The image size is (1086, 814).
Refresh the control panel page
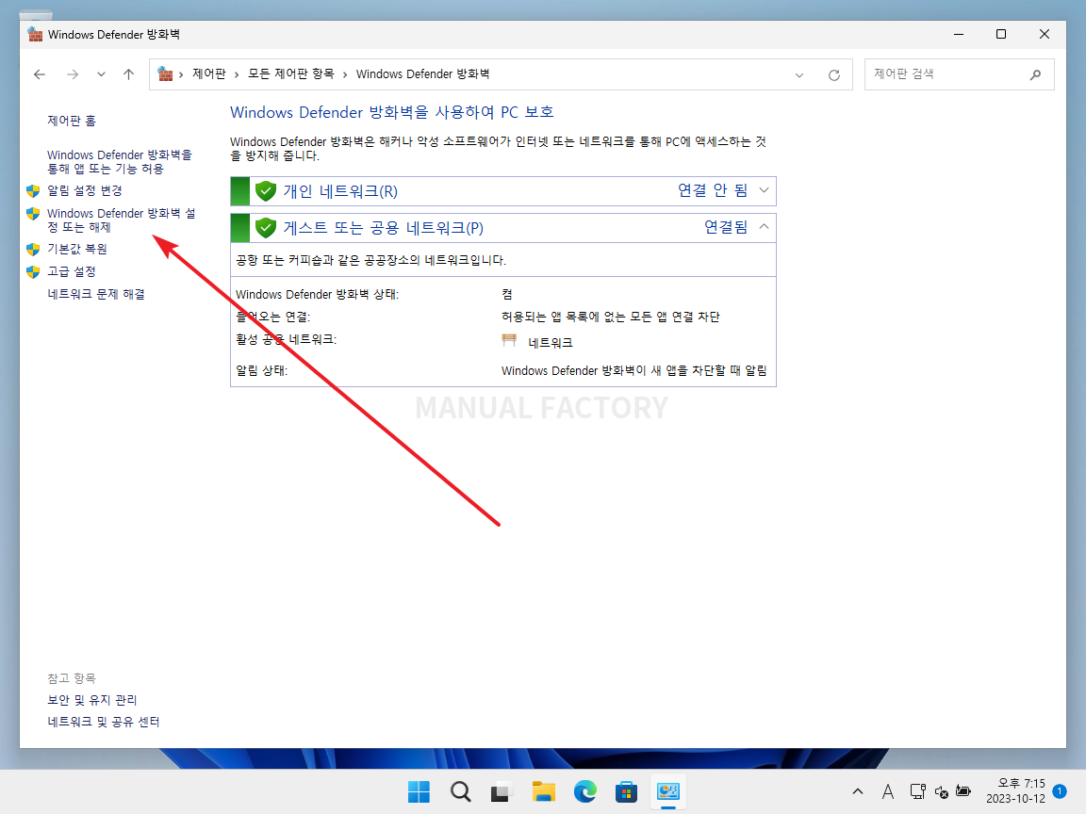[834, 74]
